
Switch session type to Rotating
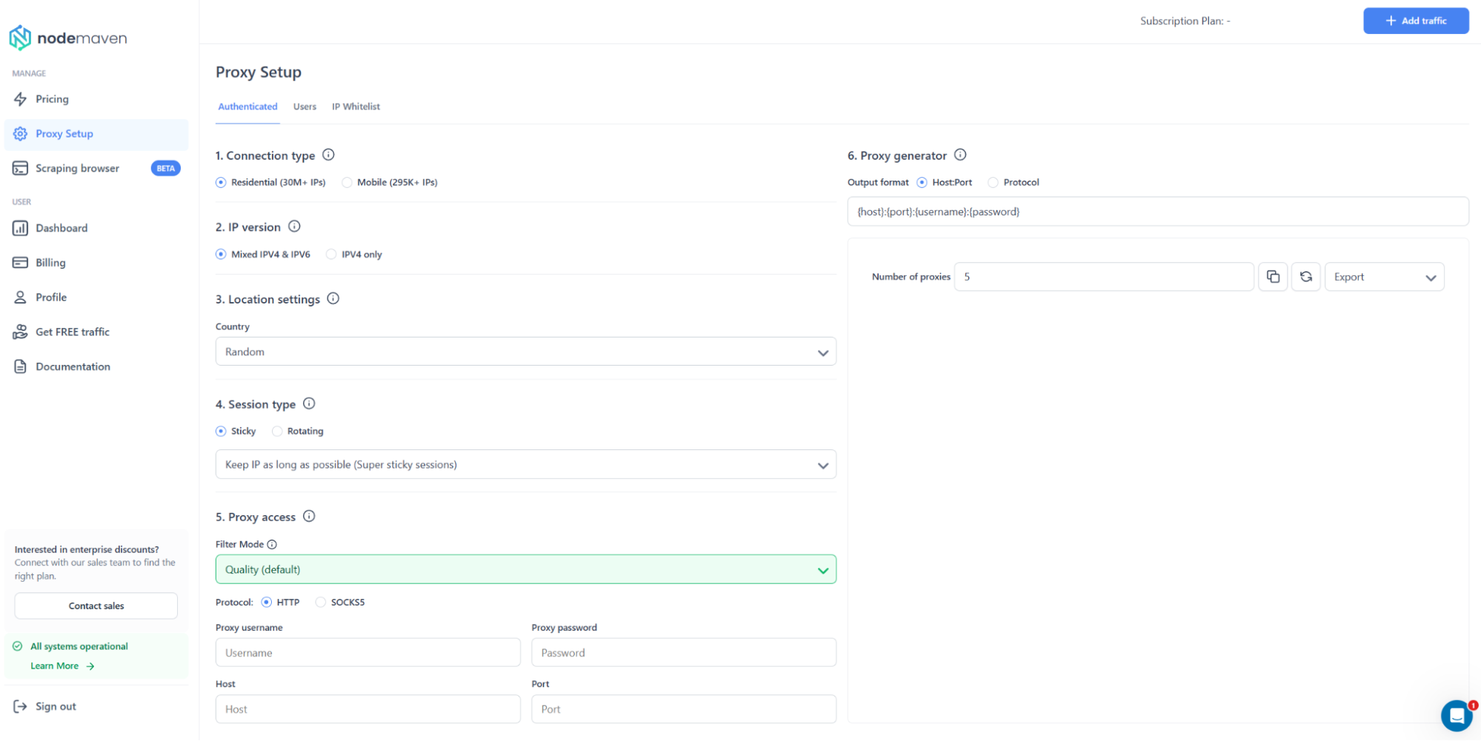tap(277, 432)
